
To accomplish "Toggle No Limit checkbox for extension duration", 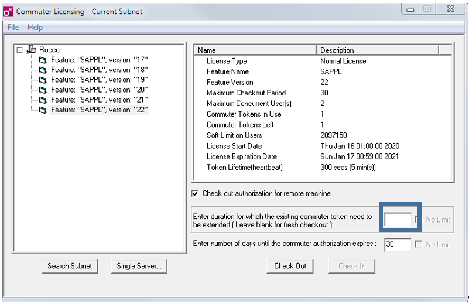I will coord(419,220).
